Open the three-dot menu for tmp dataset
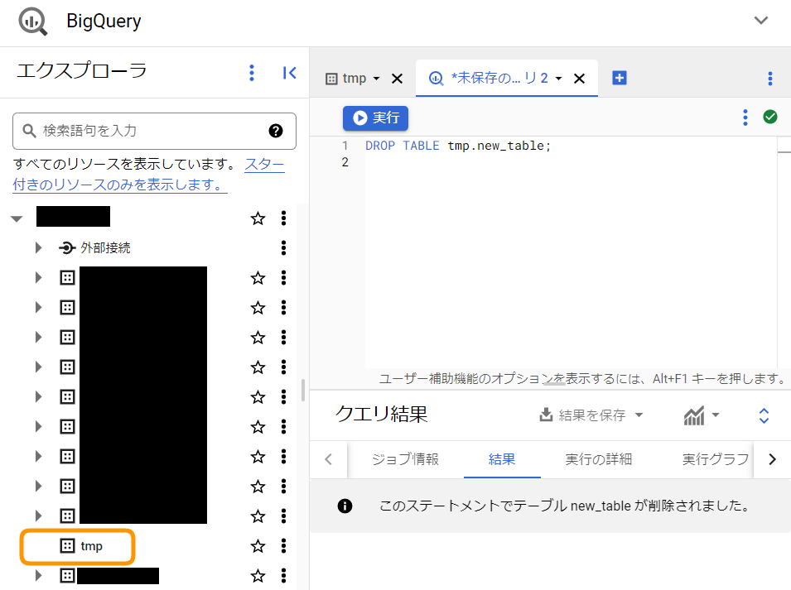Viewport: 791px width, 590px height. (283, 545)
